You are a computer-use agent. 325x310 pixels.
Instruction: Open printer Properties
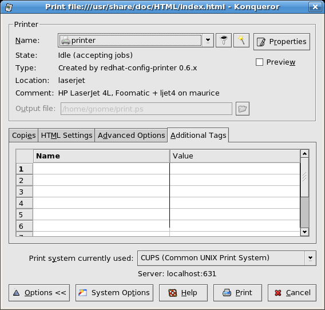point(282,42)
